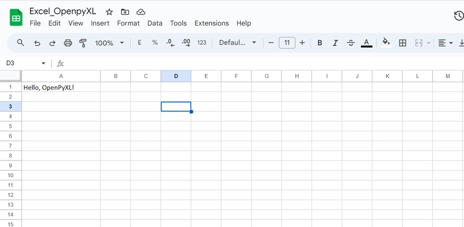Click the formula bar

[x=263, y=63]
